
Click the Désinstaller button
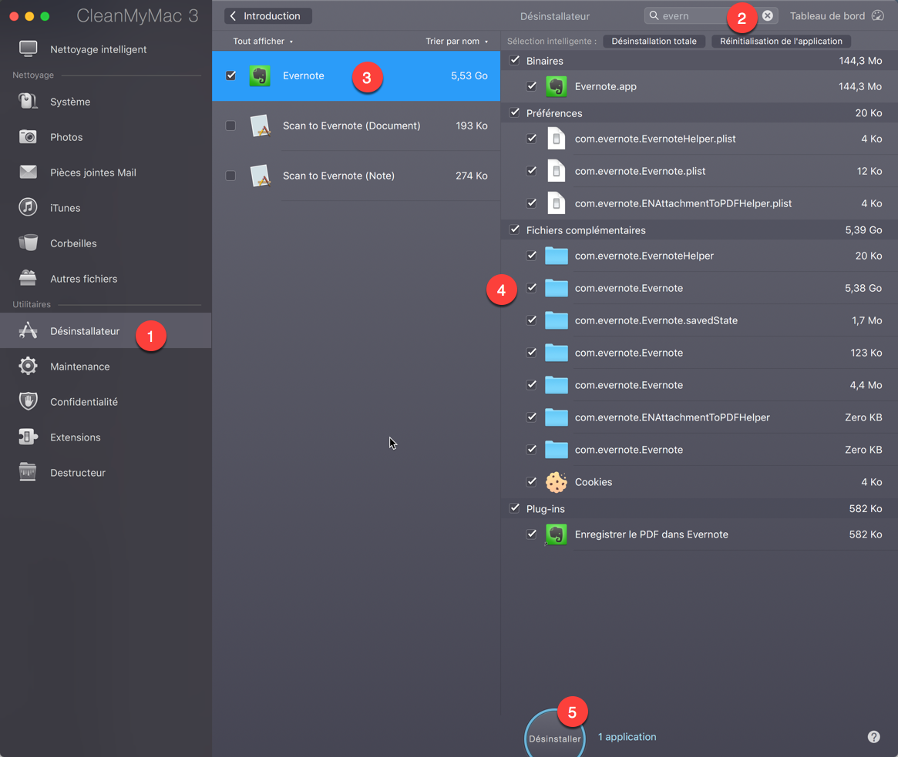tap(555, 736)
